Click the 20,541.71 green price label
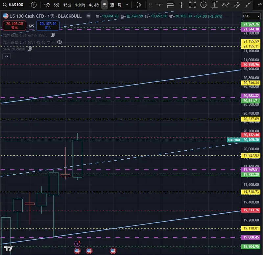Screen dimensions: 263x255 [251, 101]
